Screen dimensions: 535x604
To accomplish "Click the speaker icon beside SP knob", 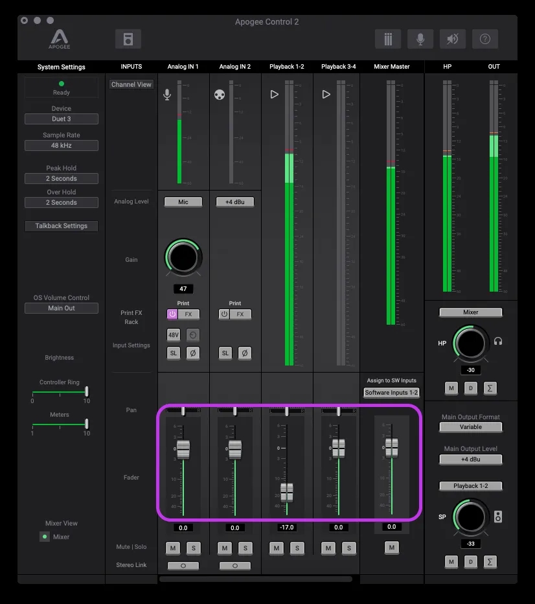I will (498, 517).
